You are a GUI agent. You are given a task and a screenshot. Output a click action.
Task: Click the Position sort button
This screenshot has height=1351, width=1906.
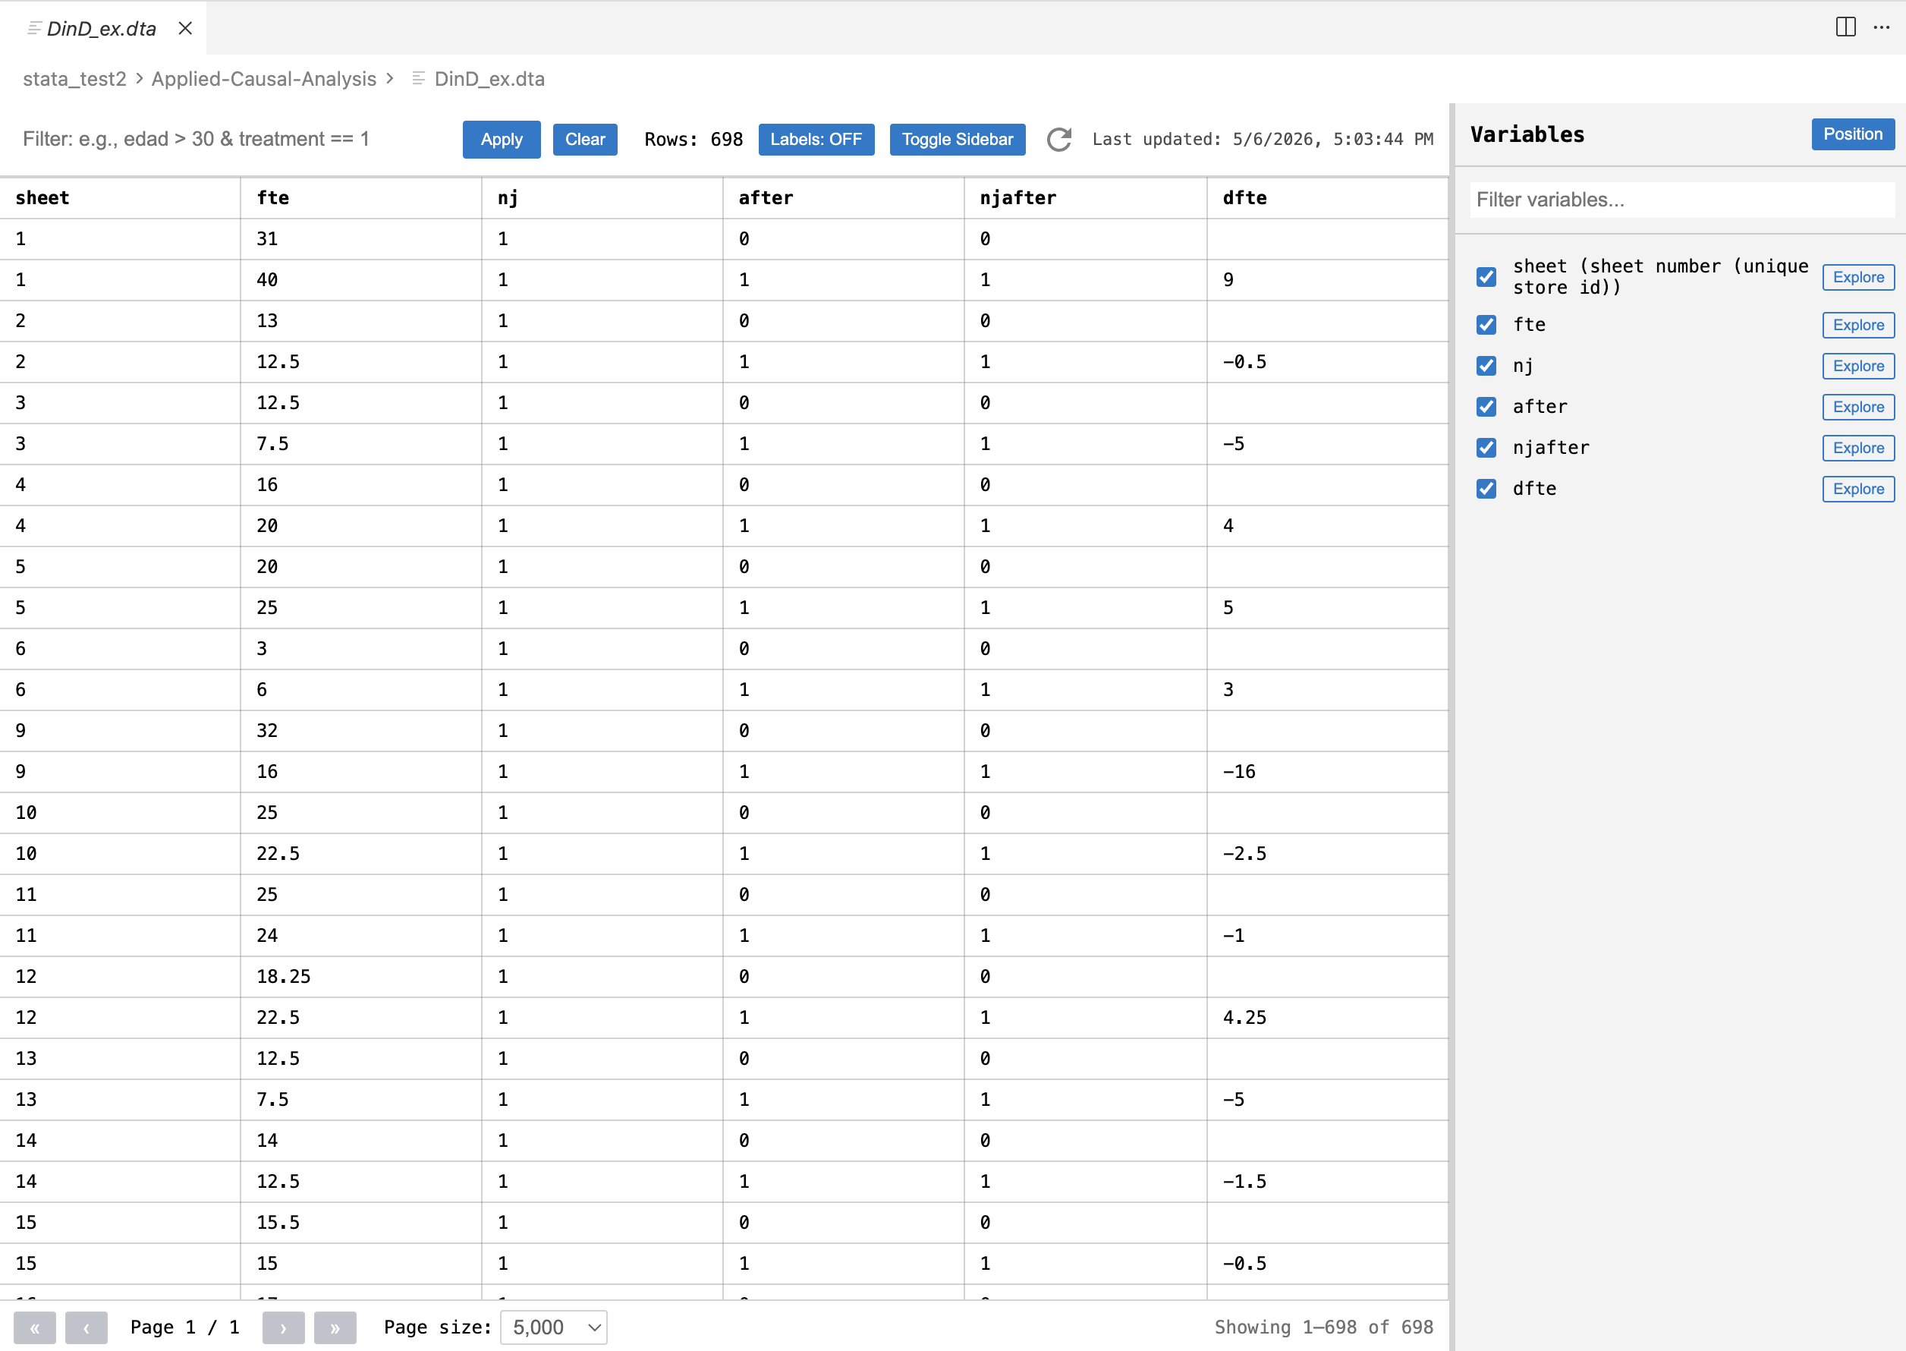1853,135
